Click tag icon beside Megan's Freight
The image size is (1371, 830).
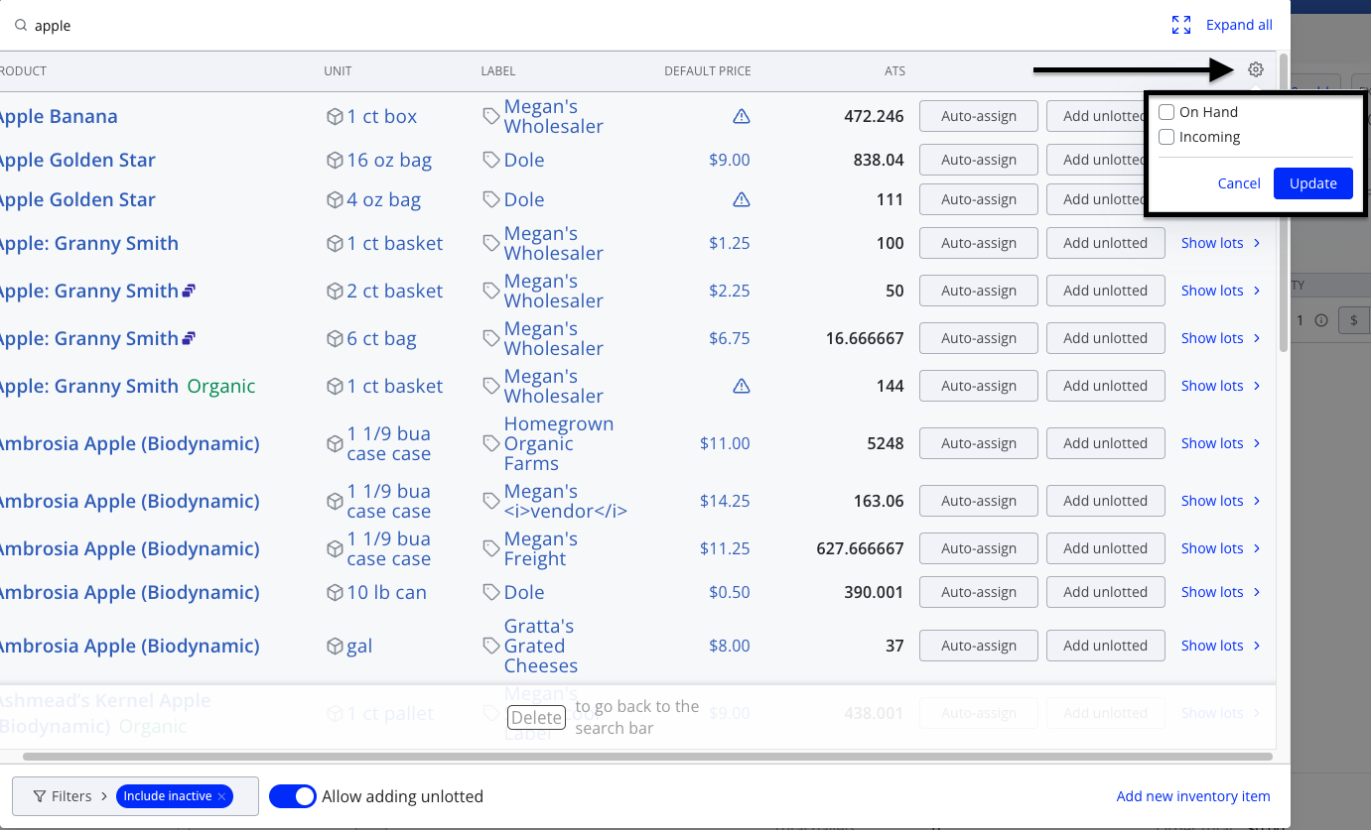[491, 548]
